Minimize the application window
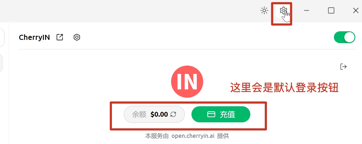The height and width of the screenshot is (144, 362). point(307,11)
